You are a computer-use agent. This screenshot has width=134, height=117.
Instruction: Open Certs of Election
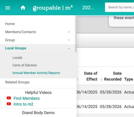tap(25, 65)
